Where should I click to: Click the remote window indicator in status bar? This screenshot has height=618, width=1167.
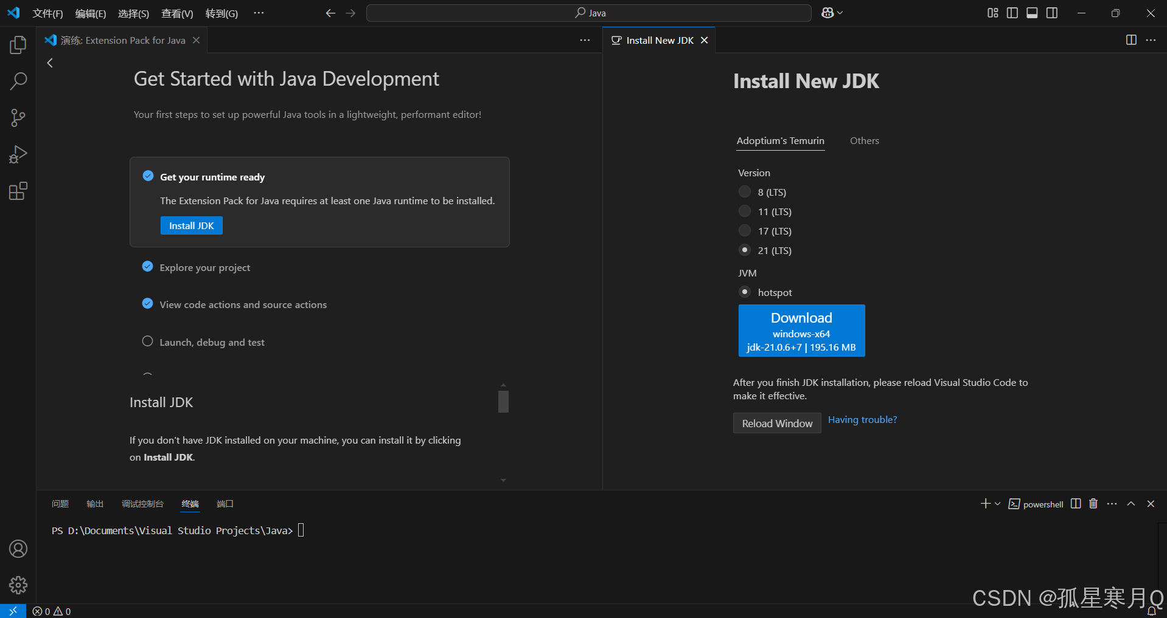point(13,611)
